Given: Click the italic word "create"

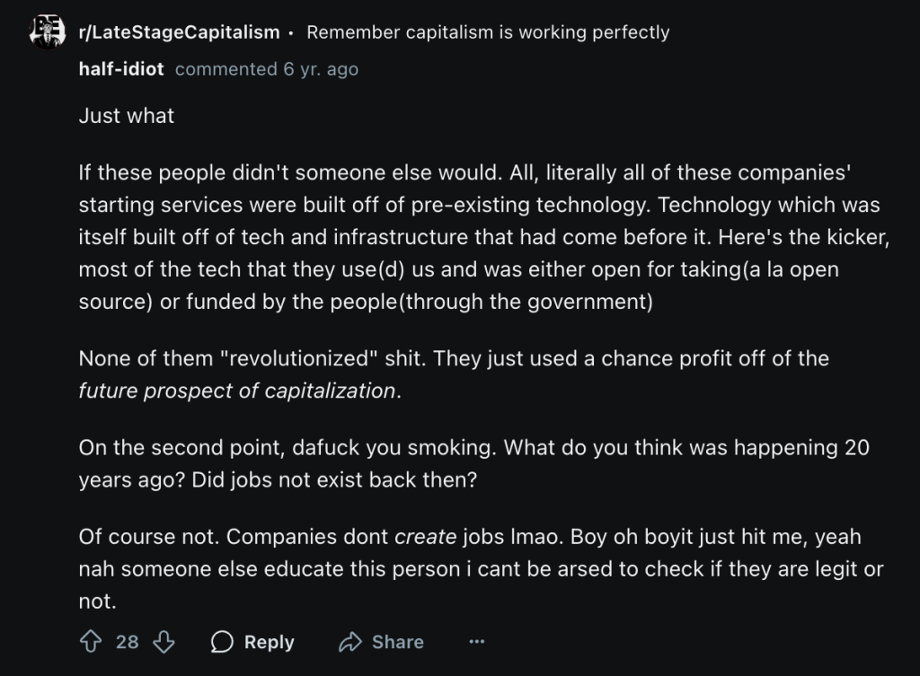Looking at the screenshot, I should point(426,537).
